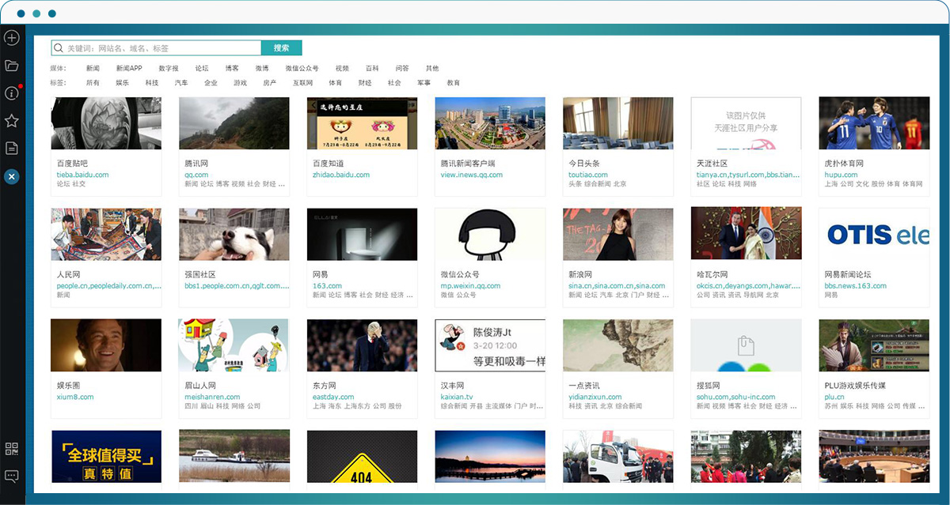This screenshot has width=950, height=505.
Task: Filter by the 军事 tag
Action: (x=424, y=83)
